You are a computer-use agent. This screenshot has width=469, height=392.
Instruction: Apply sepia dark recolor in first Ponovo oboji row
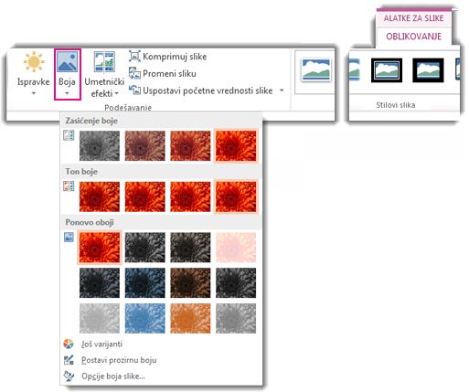[190, 248]
